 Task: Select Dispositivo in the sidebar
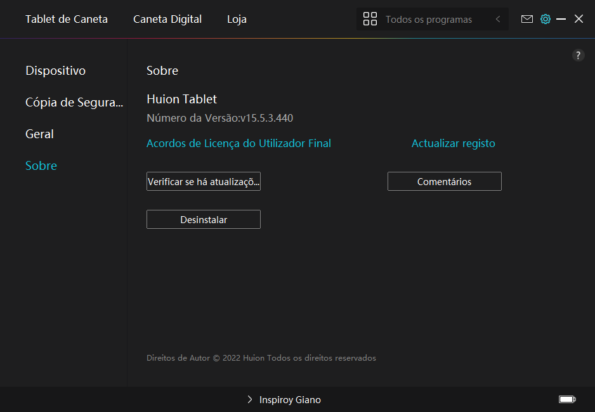[x=55, y=70]
